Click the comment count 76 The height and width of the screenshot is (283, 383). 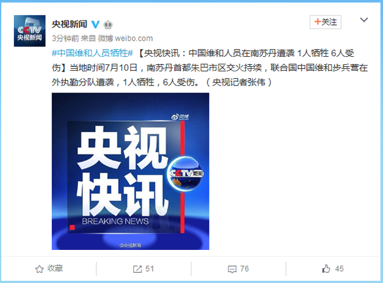[x=244, y=269]
